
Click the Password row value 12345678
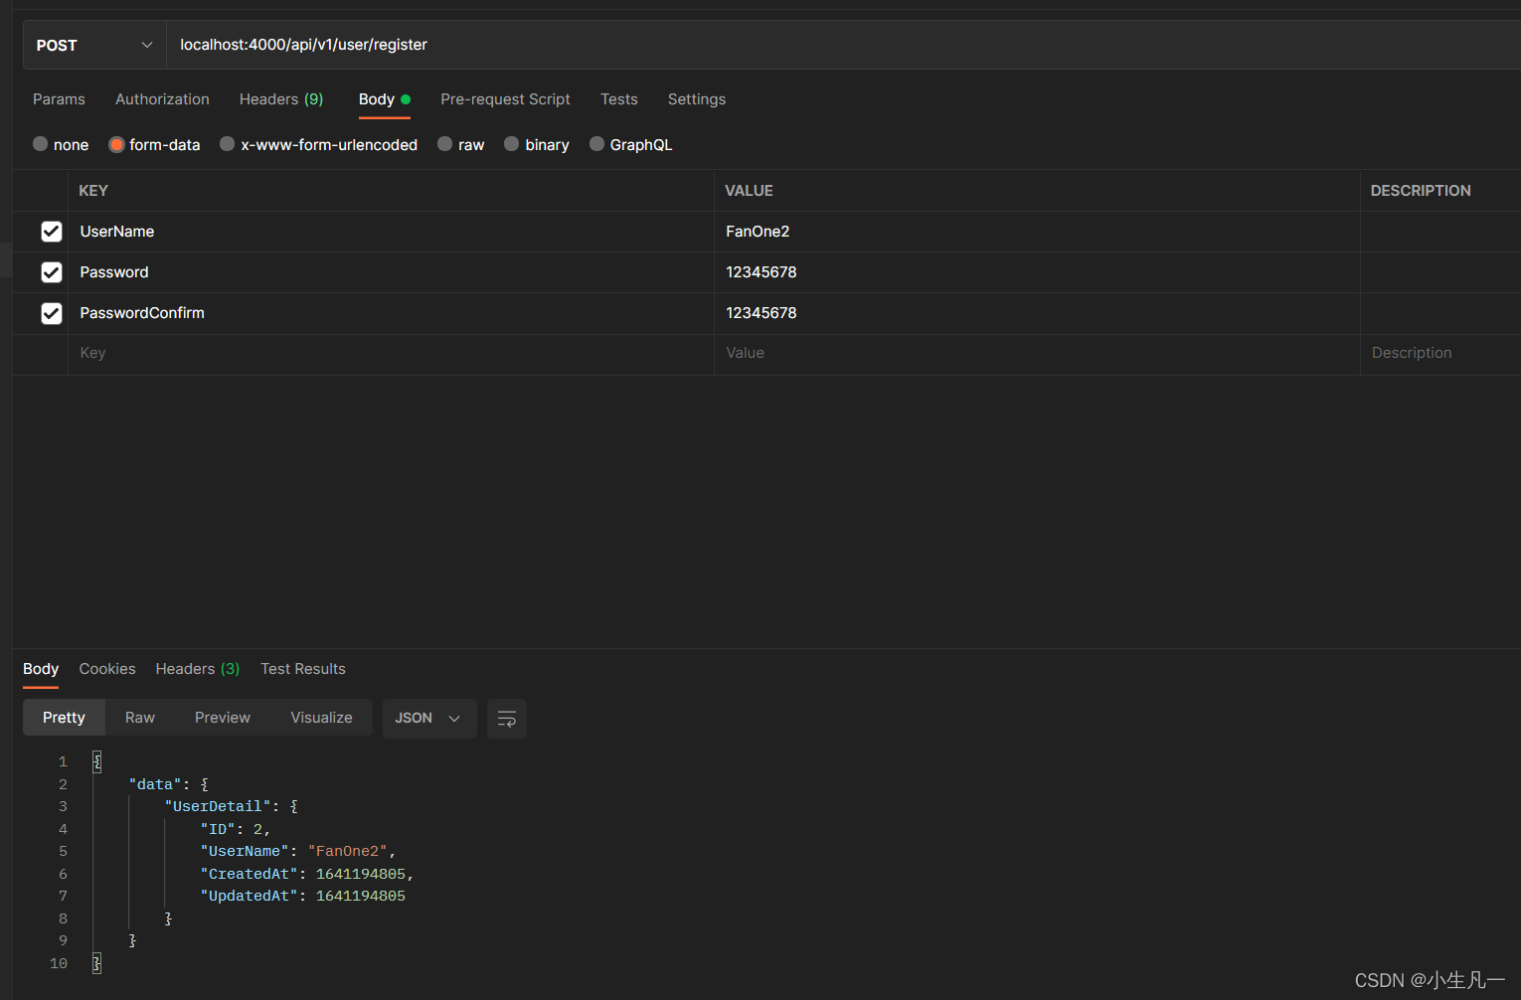(x=1037, y=272)
